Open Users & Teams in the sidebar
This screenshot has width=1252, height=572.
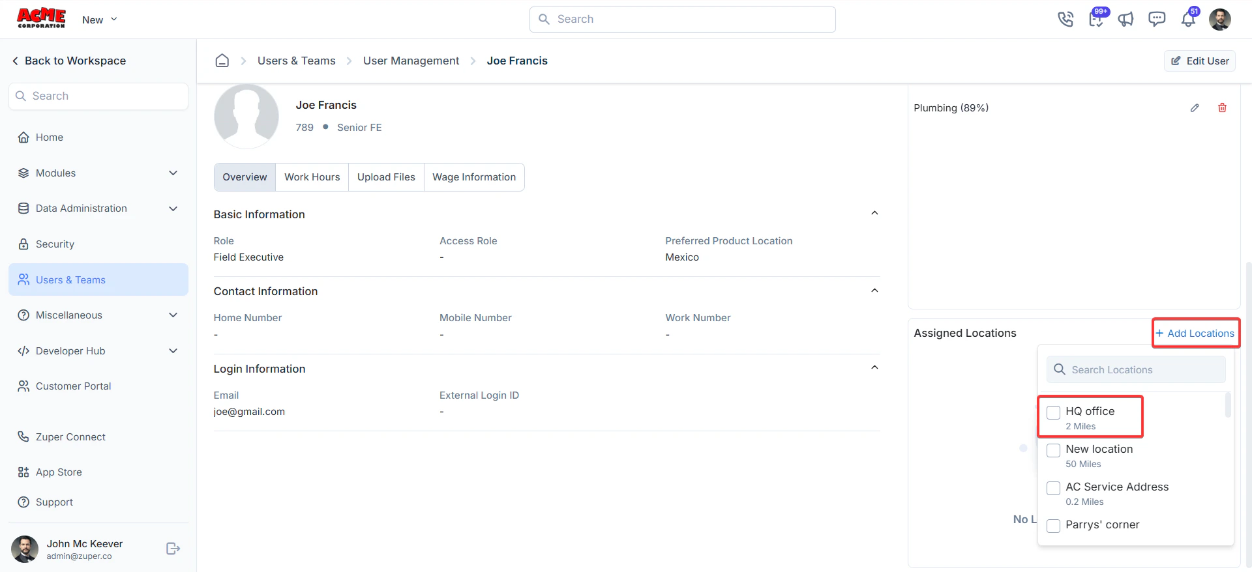point(98,279)
